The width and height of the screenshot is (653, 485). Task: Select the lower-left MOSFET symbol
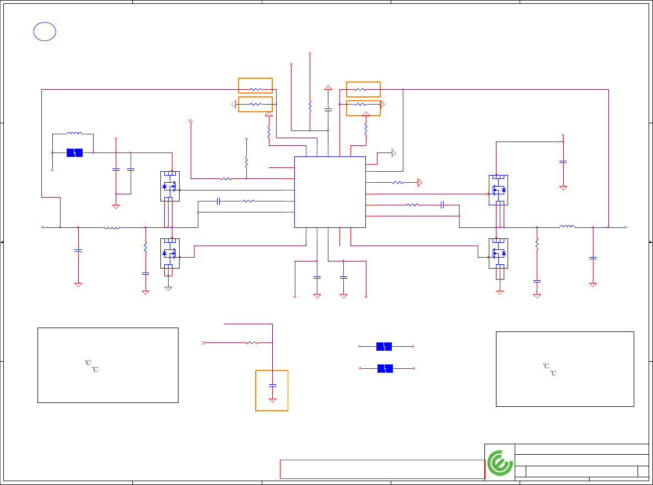pos(170,253)
